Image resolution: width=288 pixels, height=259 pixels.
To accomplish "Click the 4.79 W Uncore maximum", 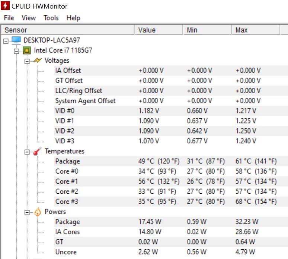I will point(245,252).
